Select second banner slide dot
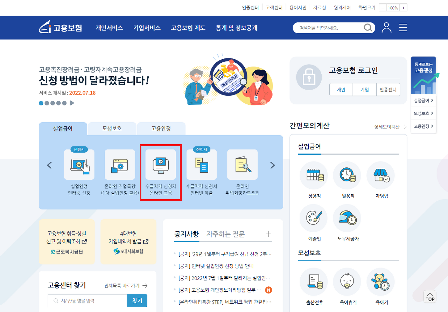The width and height of the screenshot is (448, 312). (47, 103)
